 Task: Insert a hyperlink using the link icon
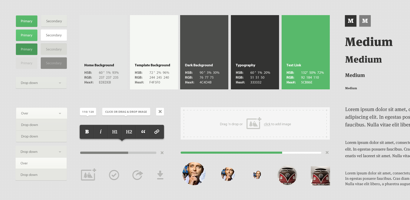coord(157,132)
